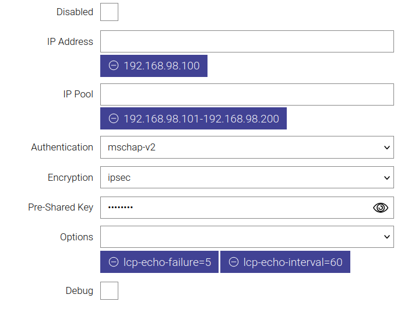Remove the 192.168.98.100 address tag
415x326 pixels.
[x=114, y=66]
